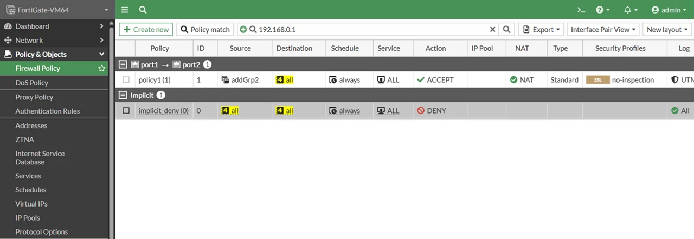Open the notifications bell menu

631,10
